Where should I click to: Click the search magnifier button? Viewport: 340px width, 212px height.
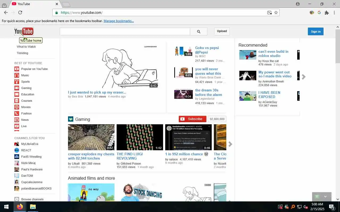click(x=199, y=32)
